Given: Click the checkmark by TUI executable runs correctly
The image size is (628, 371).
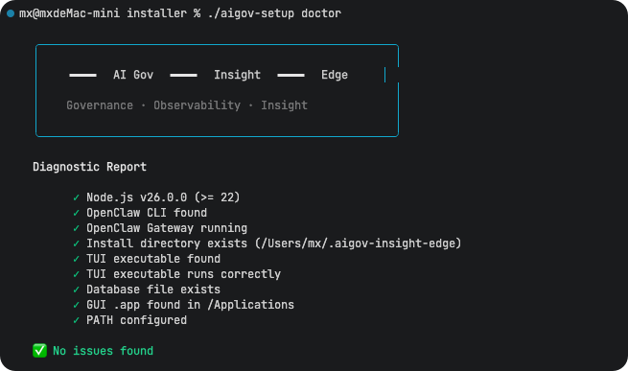Looking at the screenshot, I should [x=76, y=274].
